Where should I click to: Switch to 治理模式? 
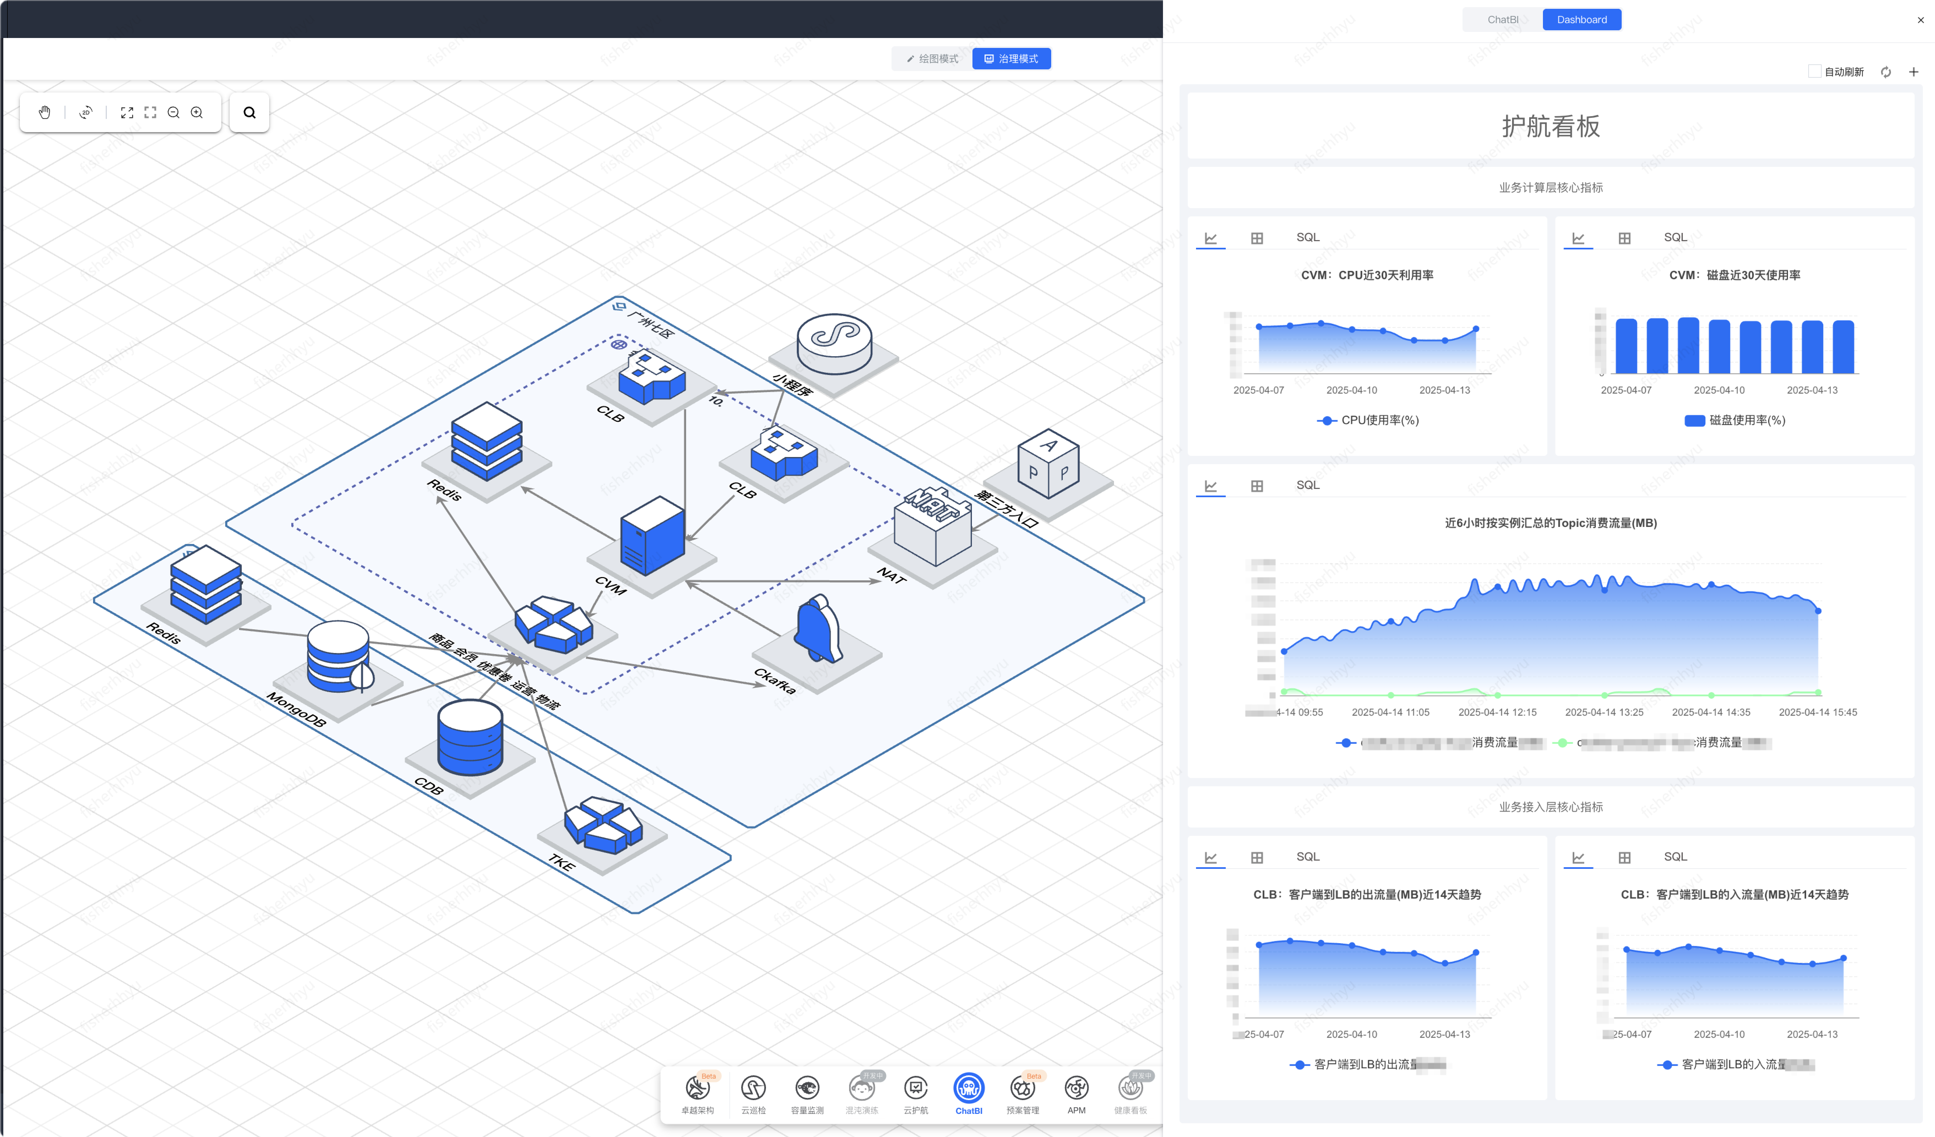click(1011, 59)
